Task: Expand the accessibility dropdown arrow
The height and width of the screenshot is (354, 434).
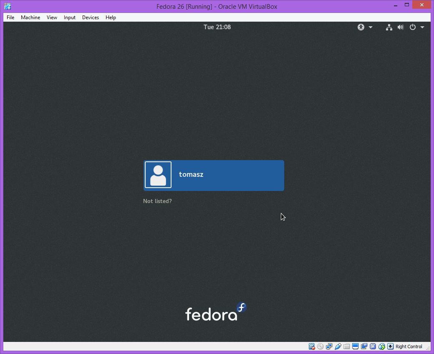Action: pos(371,27)
